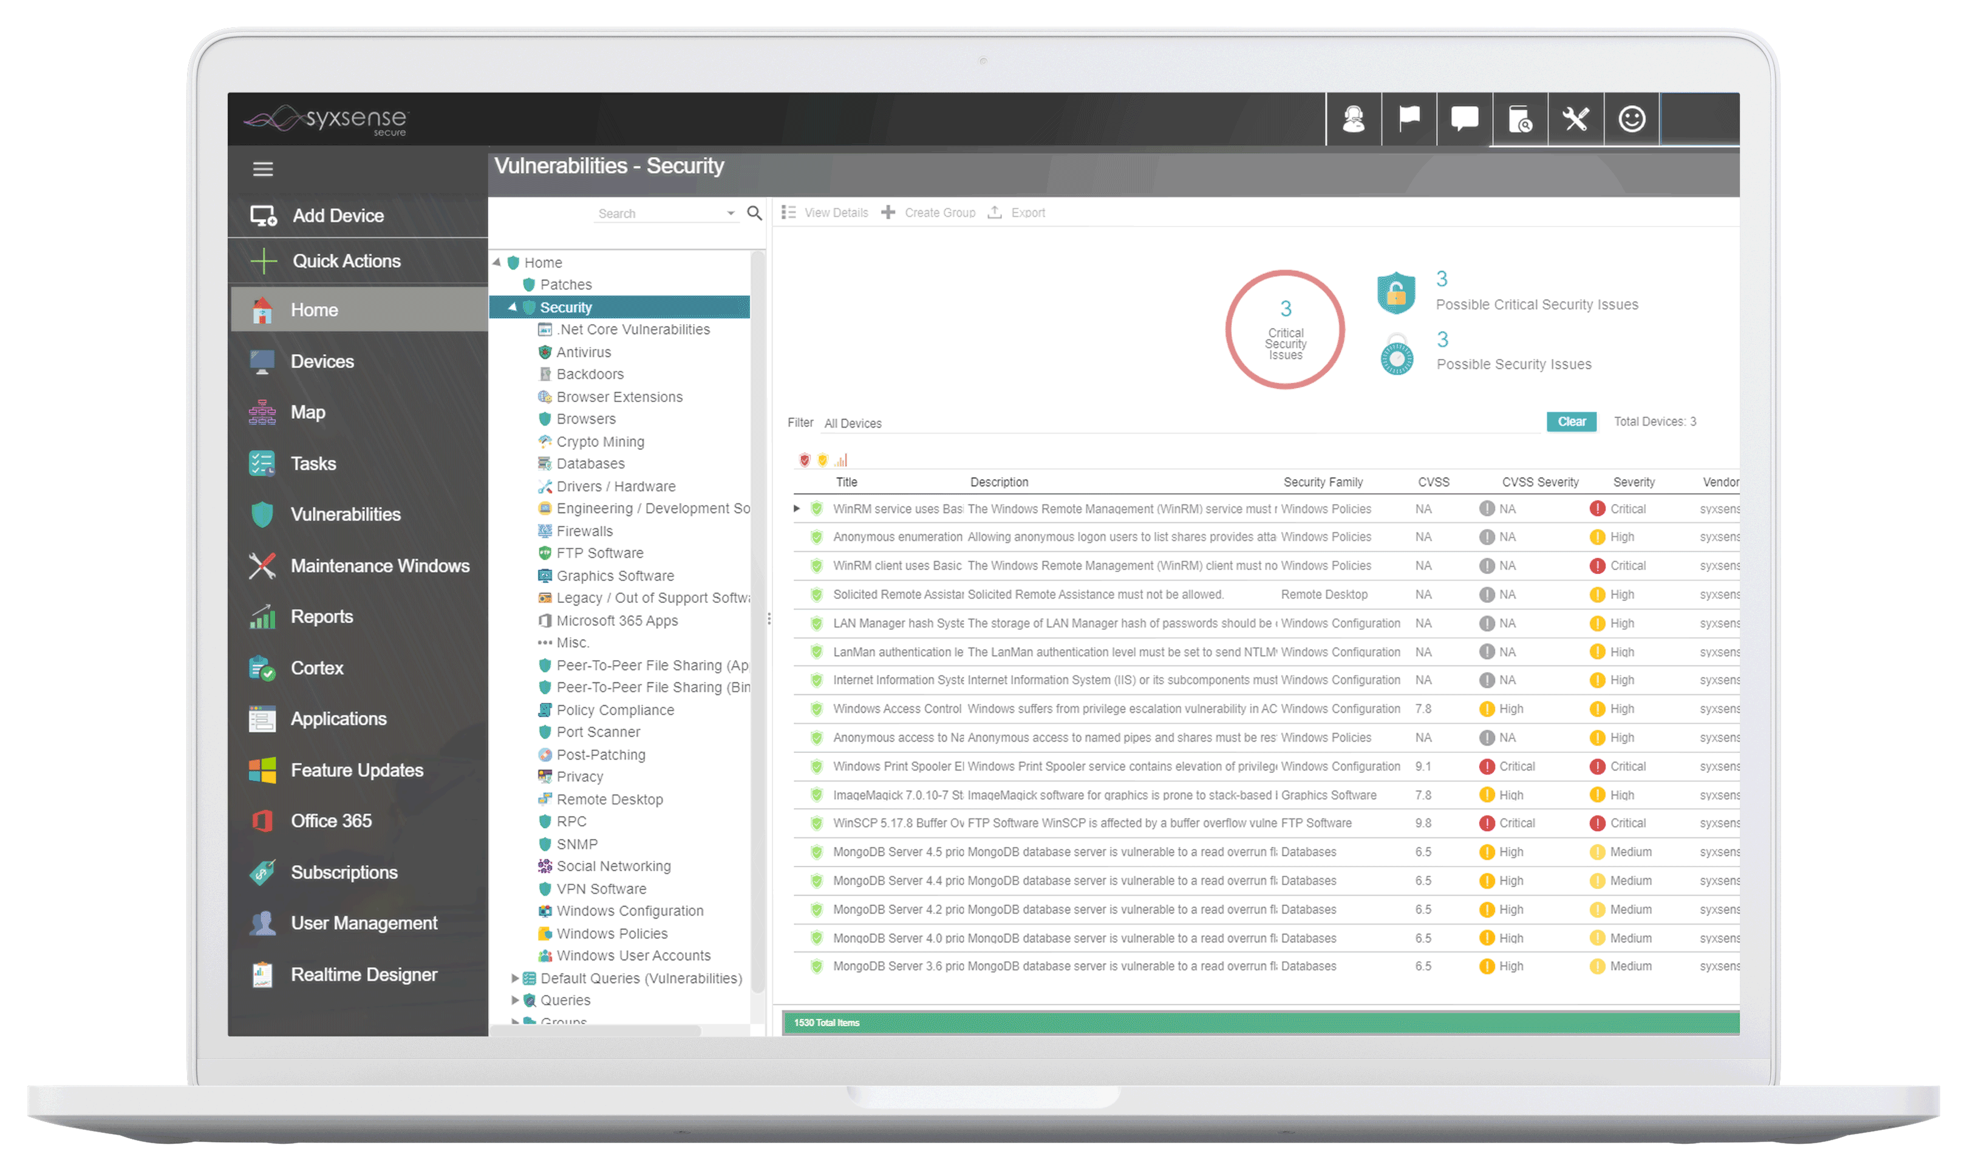Screen dimensions: 1973x1164
Task: Open Quick Actions in sidebar
Action: (358, 261)
